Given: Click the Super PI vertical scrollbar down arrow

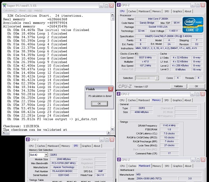Looking at the screenshot, I should point(112,129).
